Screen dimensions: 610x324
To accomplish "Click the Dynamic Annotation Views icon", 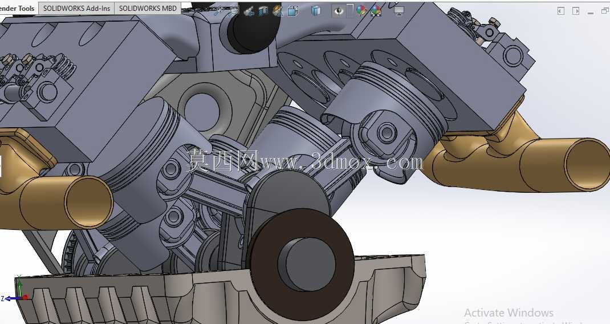I will [278, 10].
